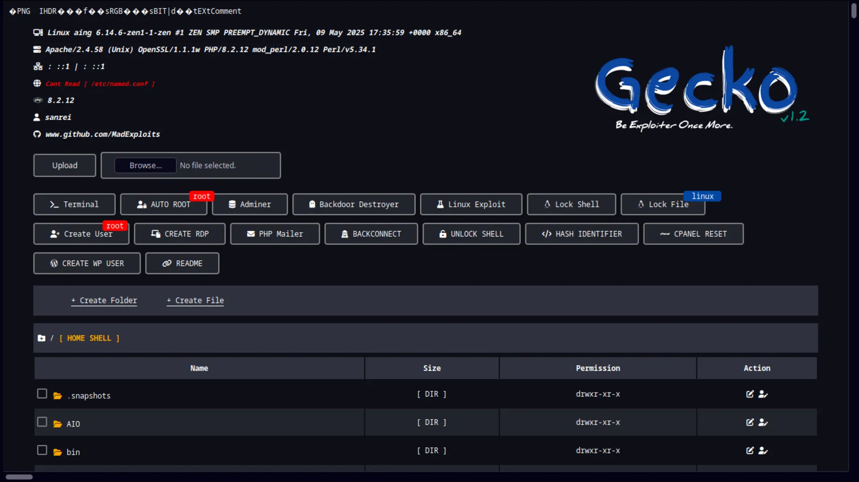
Task: Open the README
Action: tap(182, 263)
